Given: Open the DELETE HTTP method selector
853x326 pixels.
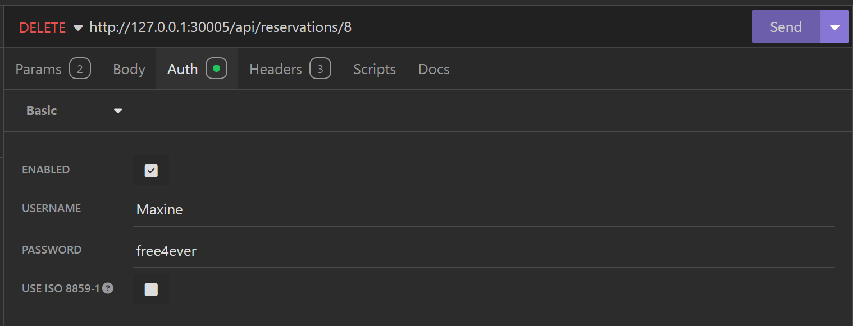Looking at the screenshot, I should [43, 27].
